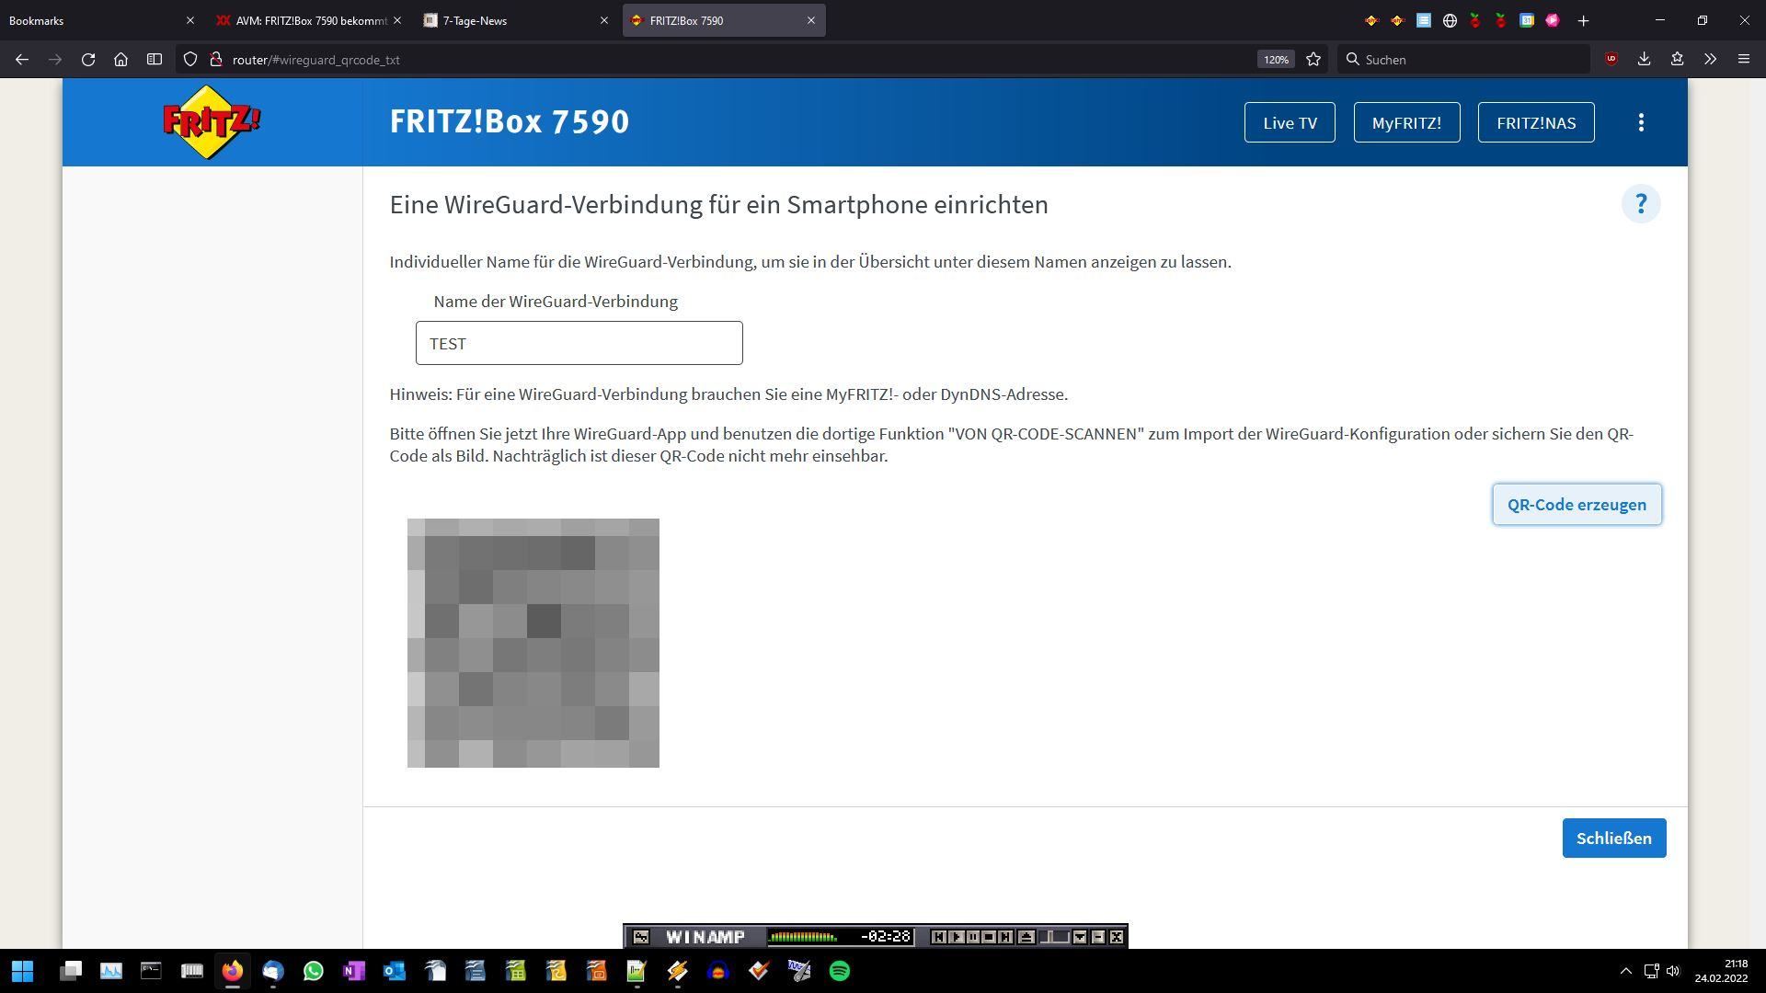Open WhatsApp from the taskbar
The image size is (1766, 993).
tap(314, 971)
